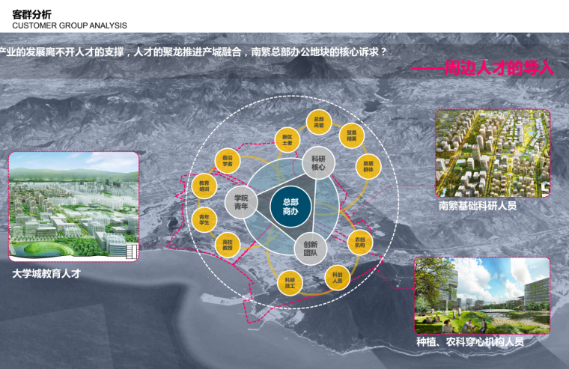Open the park lawn image bottom right
Viewport: 569px width, 369px height.
(x=482, y=296)
